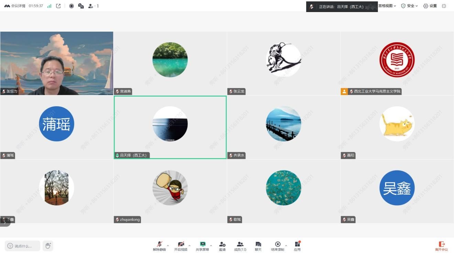The width and height of the screenshot is (454, 255).
Task: Open 设置 settings in top bar
Action: (x=430, y=6)
